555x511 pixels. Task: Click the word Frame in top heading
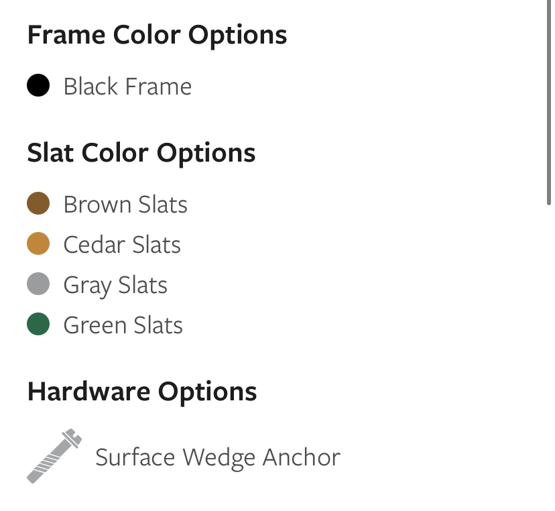tap(66, 35)
